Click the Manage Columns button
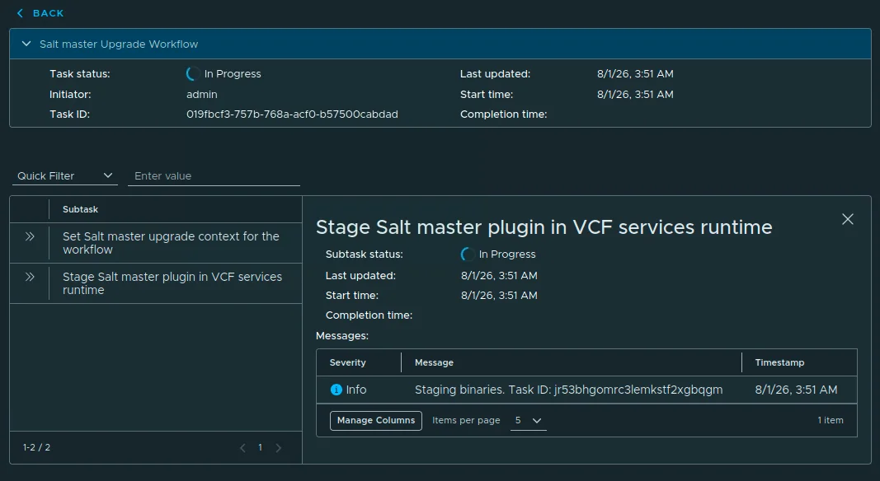Screen dimensions: 880x481 coord(376,420)
